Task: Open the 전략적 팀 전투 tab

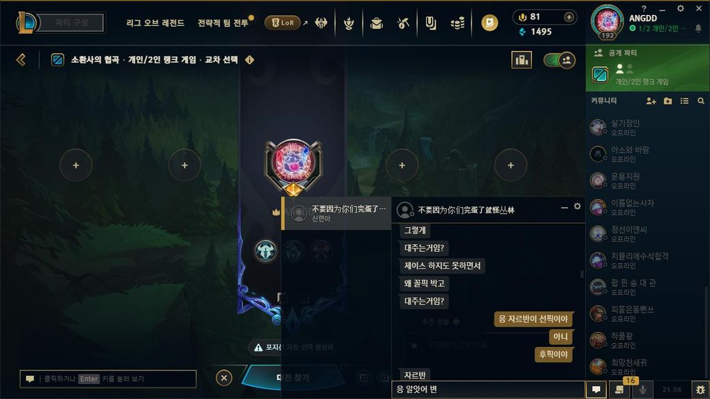Action: (223, 23)
